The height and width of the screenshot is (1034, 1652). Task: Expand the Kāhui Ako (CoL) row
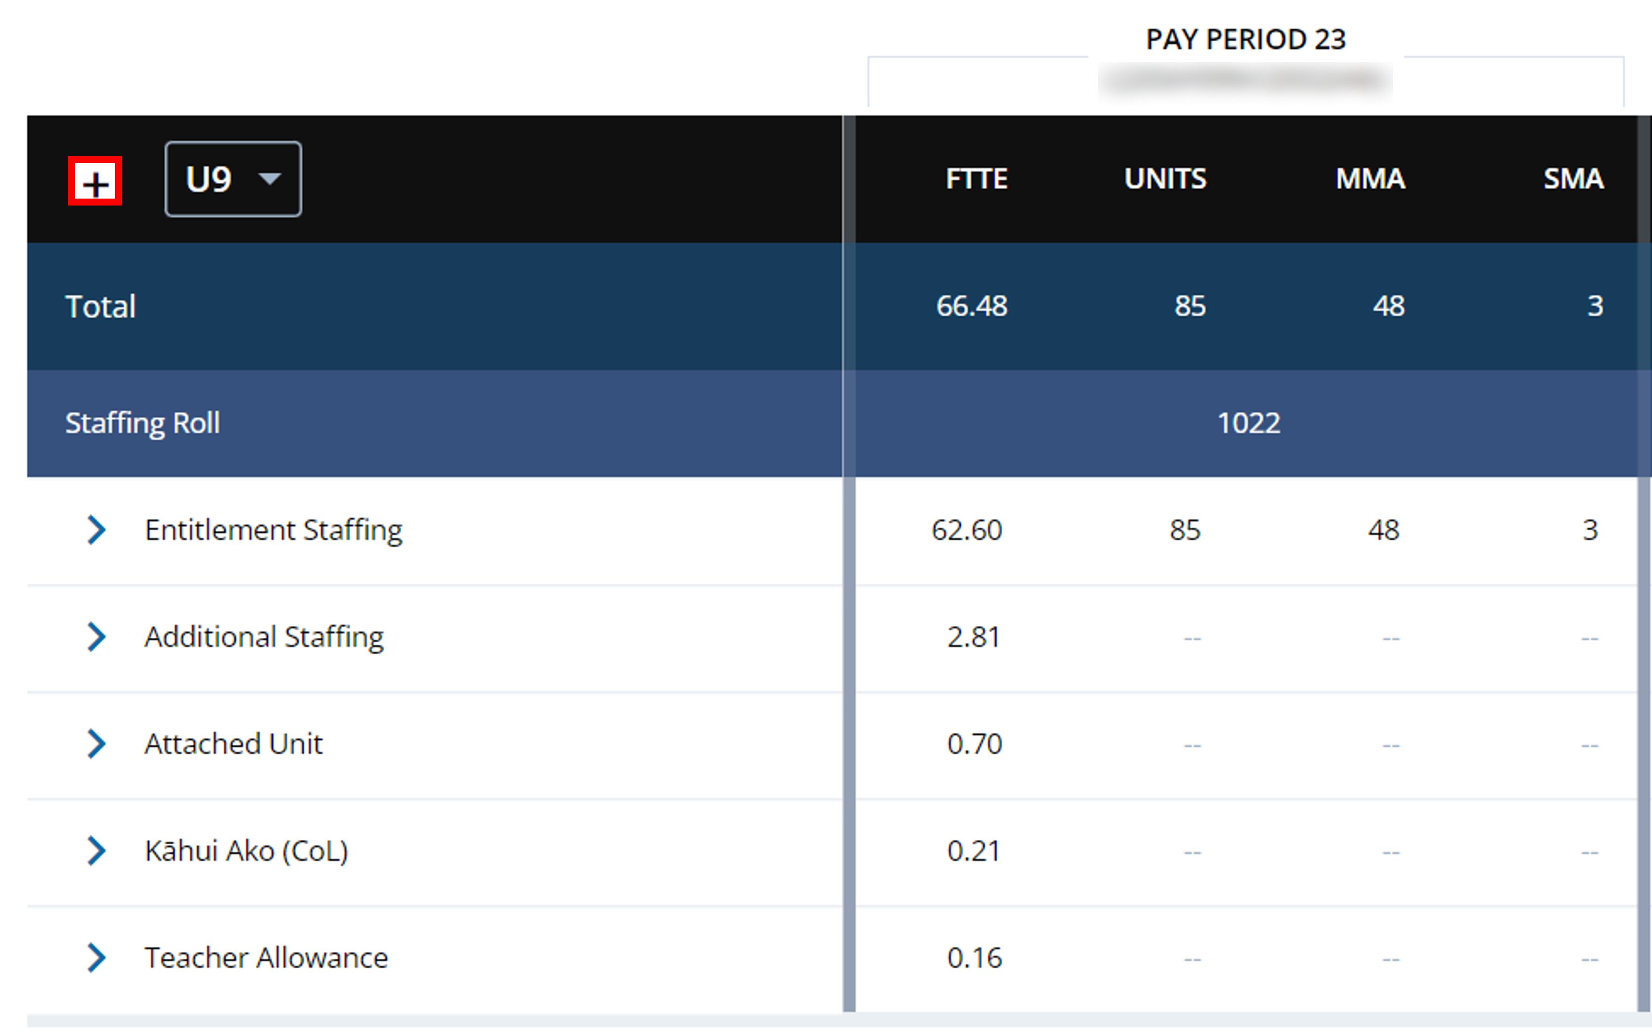(96, 851)
